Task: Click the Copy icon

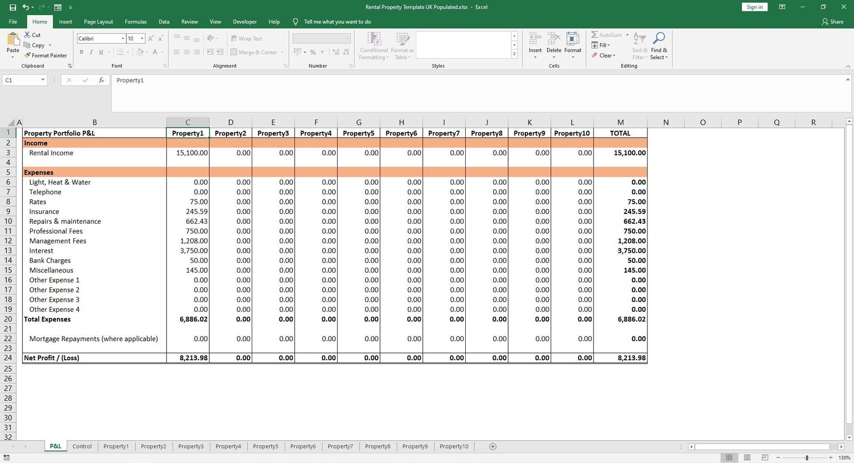Action: [27, 45]
